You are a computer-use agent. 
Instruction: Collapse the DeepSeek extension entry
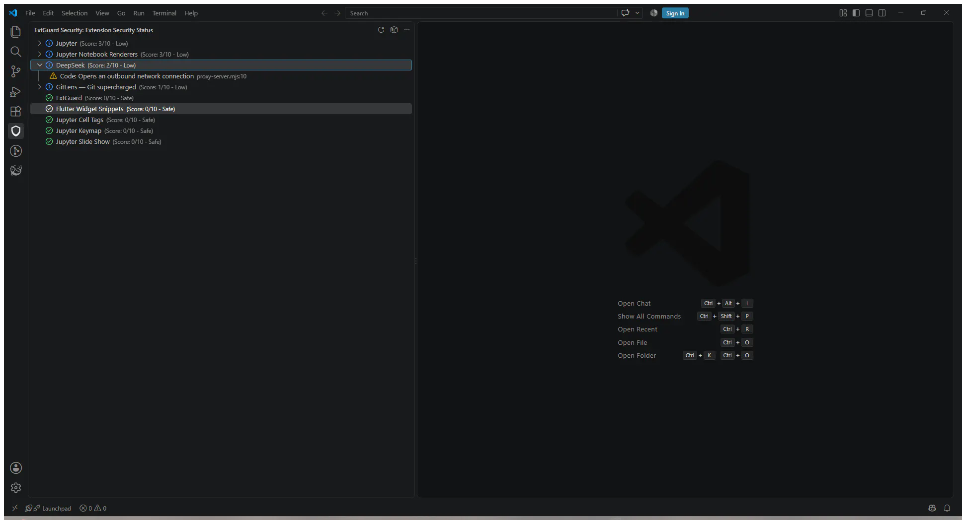coord(40,65)
